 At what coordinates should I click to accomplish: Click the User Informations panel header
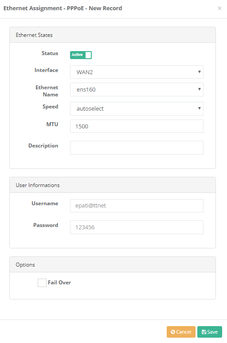pos(113,185)
